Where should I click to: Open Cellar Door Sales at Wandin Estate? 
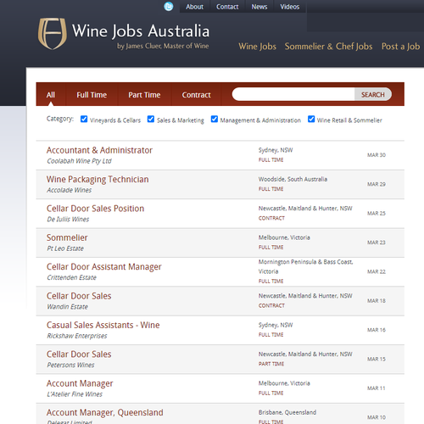click(79, 296)
